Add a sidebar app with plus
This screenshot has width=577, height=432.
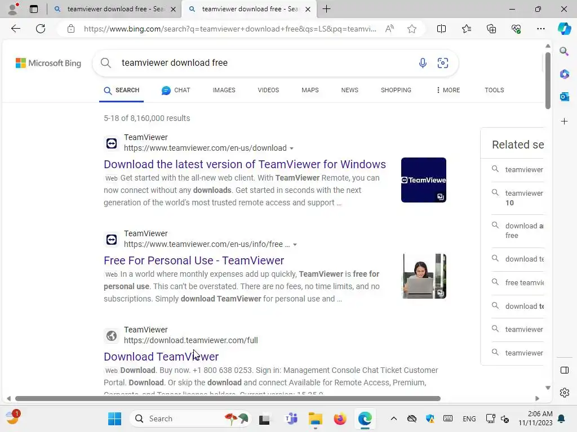pyautogui.click(x=564, y=121)
